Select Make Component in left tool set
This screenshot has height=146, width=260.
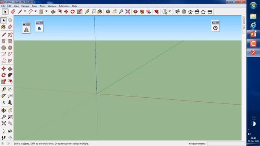pos(10,20)
